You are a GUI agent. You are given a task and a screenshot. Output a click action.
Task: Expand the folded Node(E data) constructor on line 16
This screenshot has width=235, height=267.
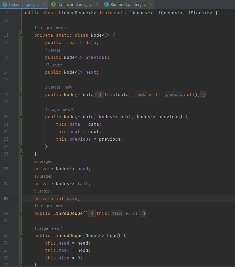click(x=22, y=95)
